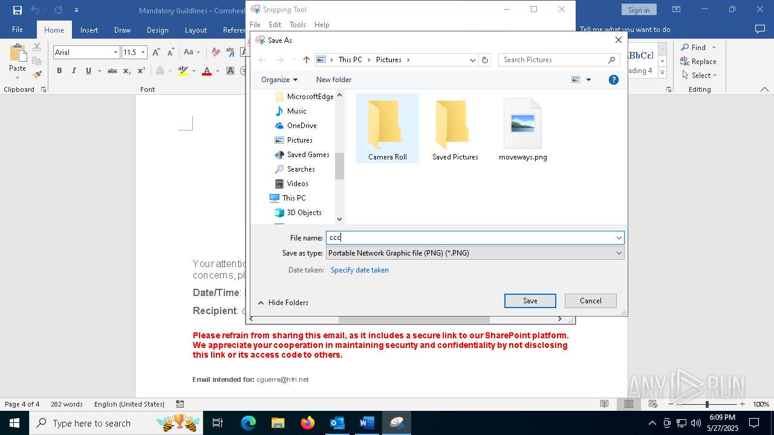774x435 pixels.
Task: Select the Camera Roll folder
Action: pyautogui.click(x=388, y=129)
